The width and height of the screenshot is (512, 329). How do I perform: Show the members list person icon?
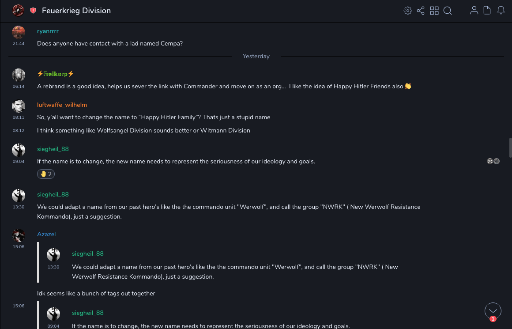pyautogui.click(x=474, y=11)
